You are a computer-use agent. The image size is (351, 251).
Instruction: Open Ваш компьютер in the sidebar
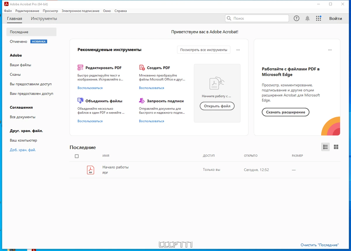coord(23,140)
